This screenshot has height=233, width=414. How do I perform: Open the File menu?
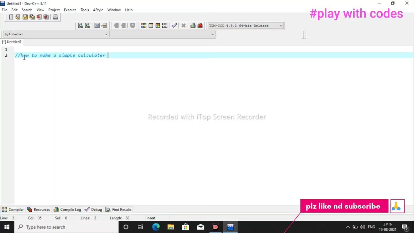5,10
